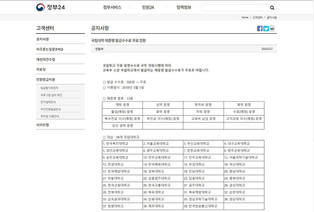The width and height of the screenshot is (314, 212).
Task: Open the 프로그램 설치 확인 submenu link
Action: pos(51,95)
